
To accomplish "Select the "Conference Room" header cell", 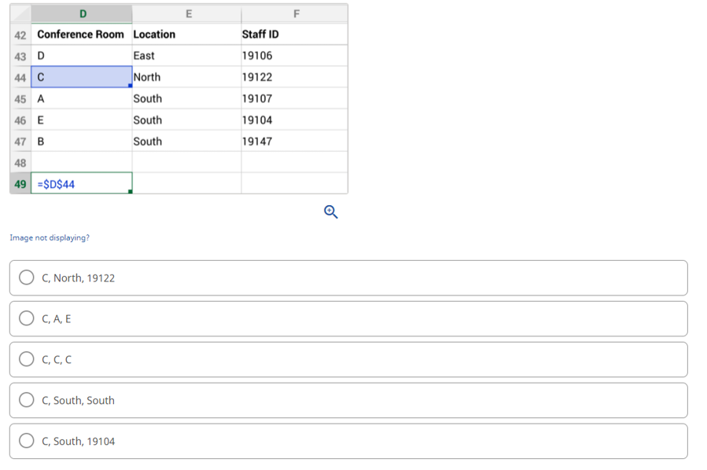I will (x=81, y=34).
